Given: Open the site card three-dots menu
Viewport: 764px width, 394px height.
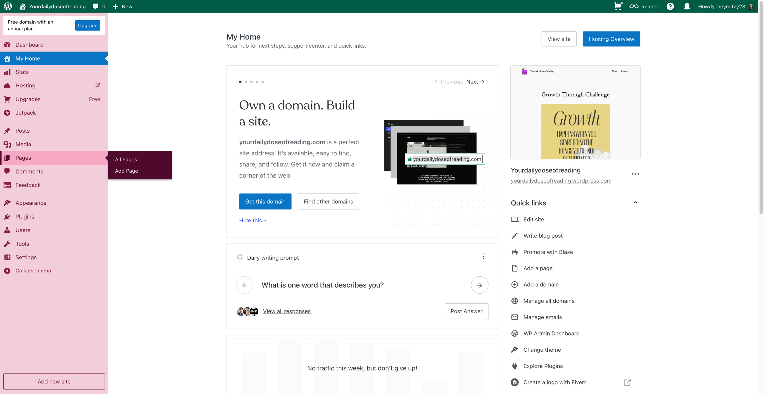Looking at the screenshot, I should point(635,174).
